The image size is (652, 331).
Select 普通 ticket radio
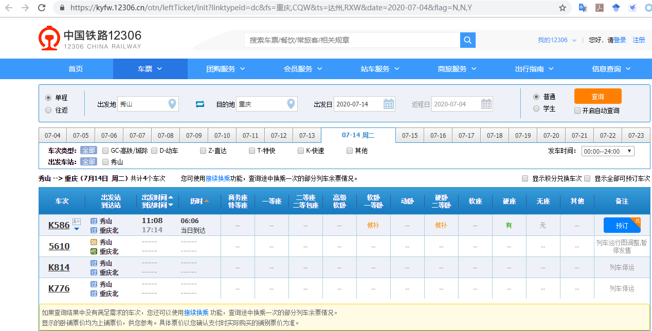coord(536,96)
